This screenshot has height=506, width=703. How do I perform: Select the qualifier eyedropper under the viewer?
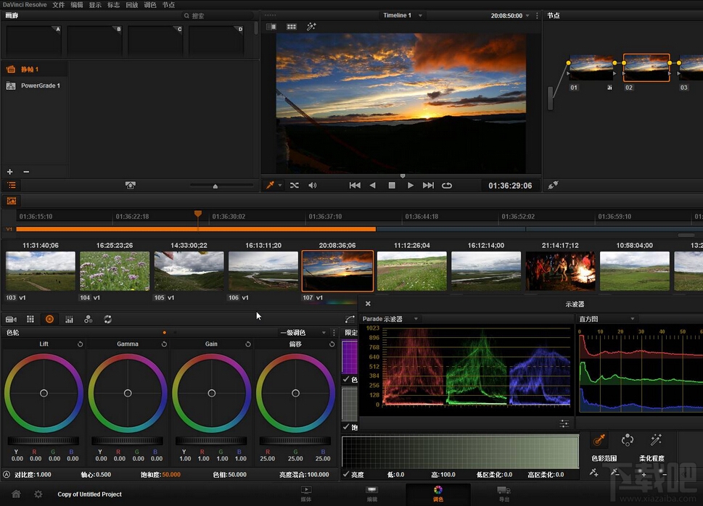(x=271, y=186)
